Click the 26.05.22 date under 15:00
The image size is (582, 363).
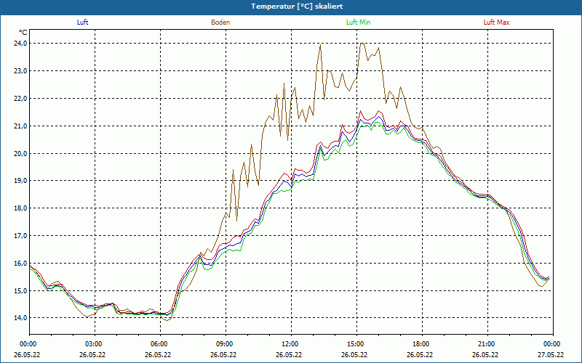click(354, 354)
